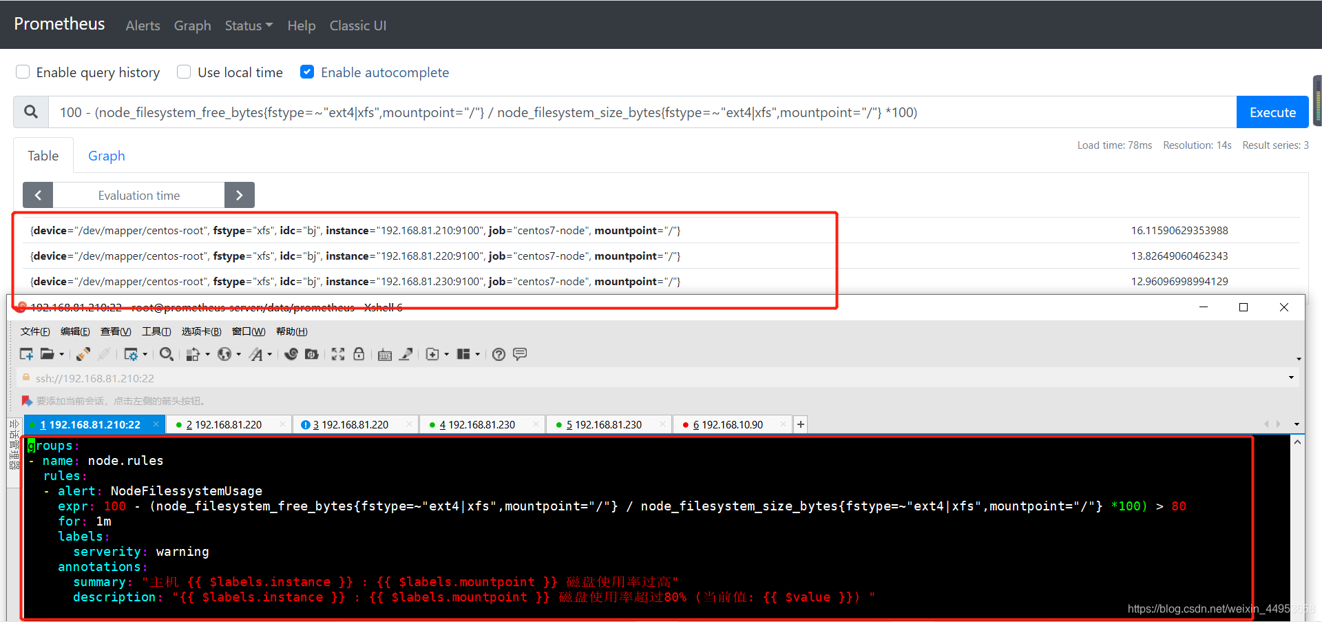Add new Xshell tab with plus button
This screenshot has height=622, width=1322.
point(801,424)
